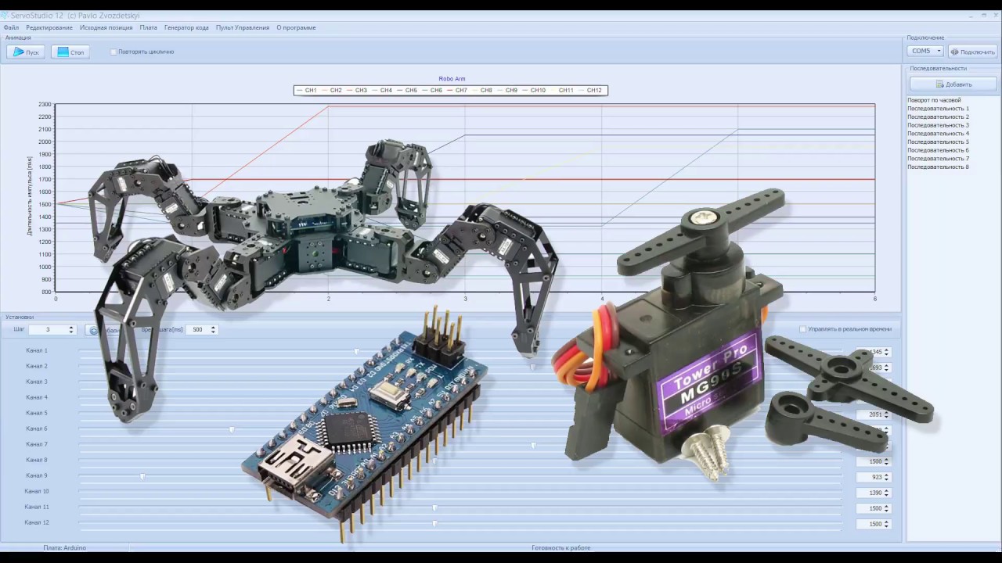
Task: Click the CH12 legend entry
Action: coord(589,91)
